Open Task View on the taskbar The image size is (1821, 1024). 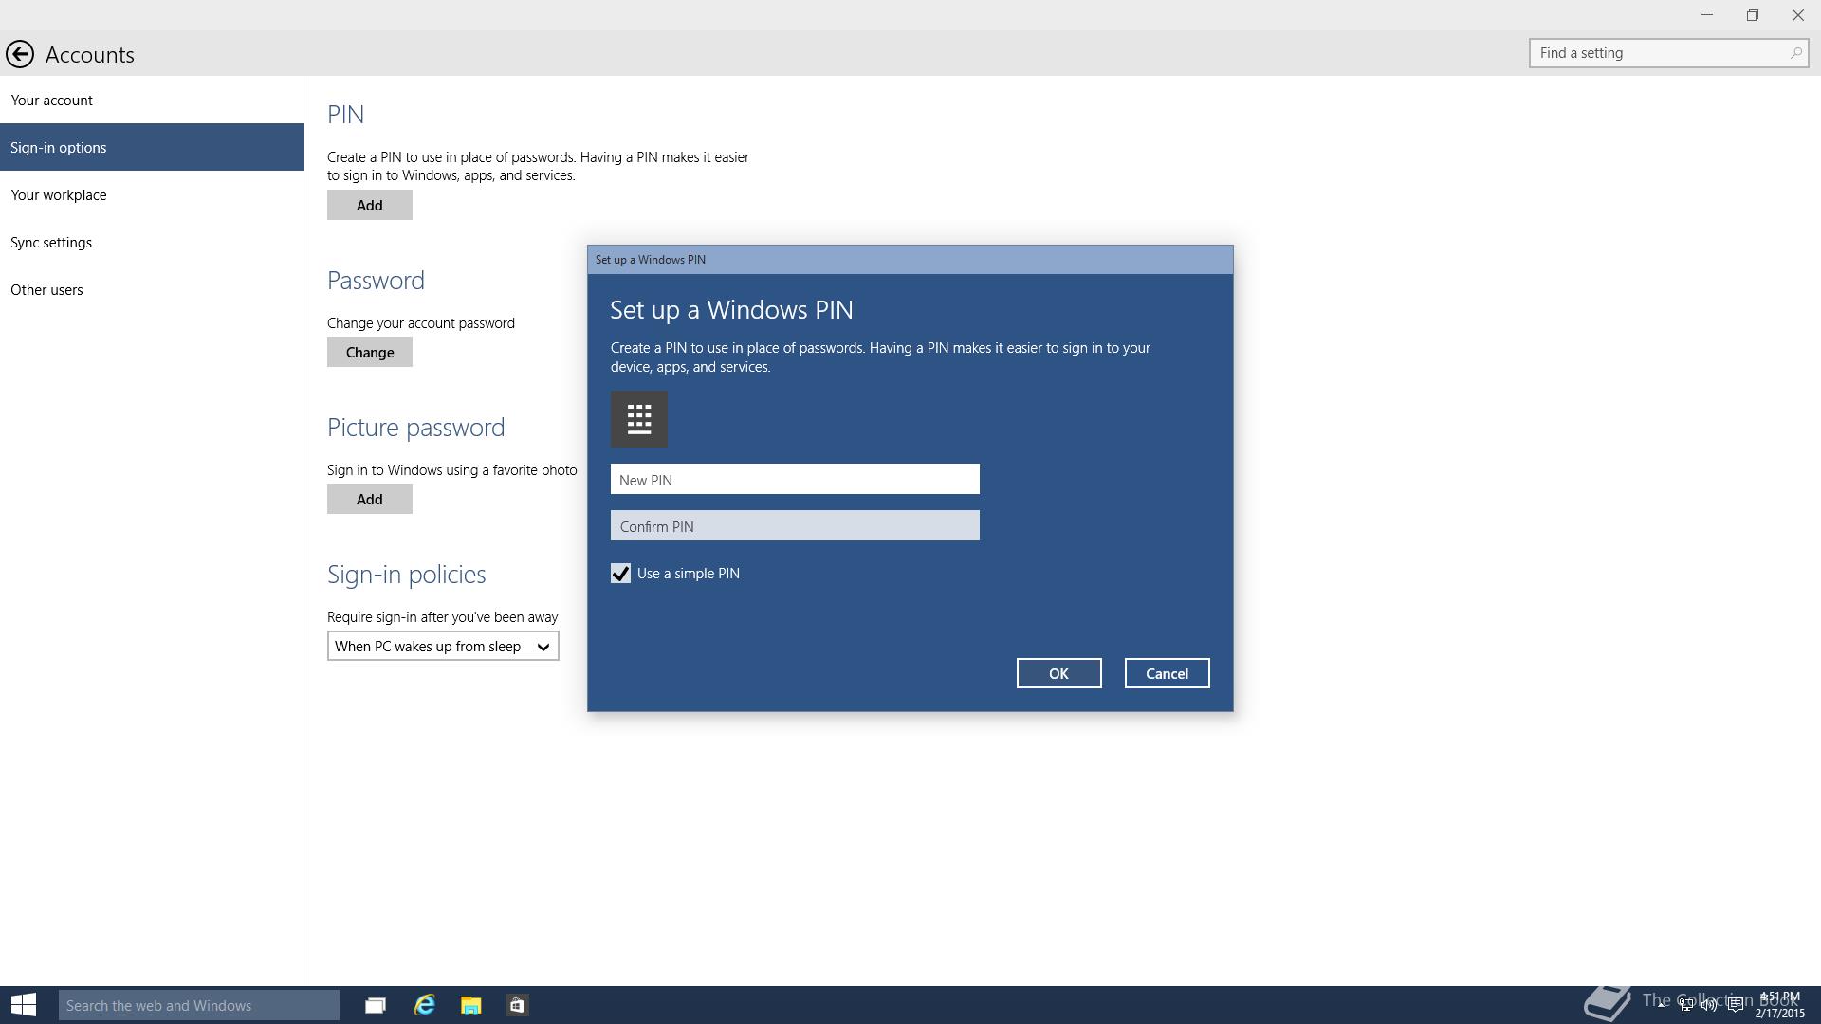(x=376, y=1005)
